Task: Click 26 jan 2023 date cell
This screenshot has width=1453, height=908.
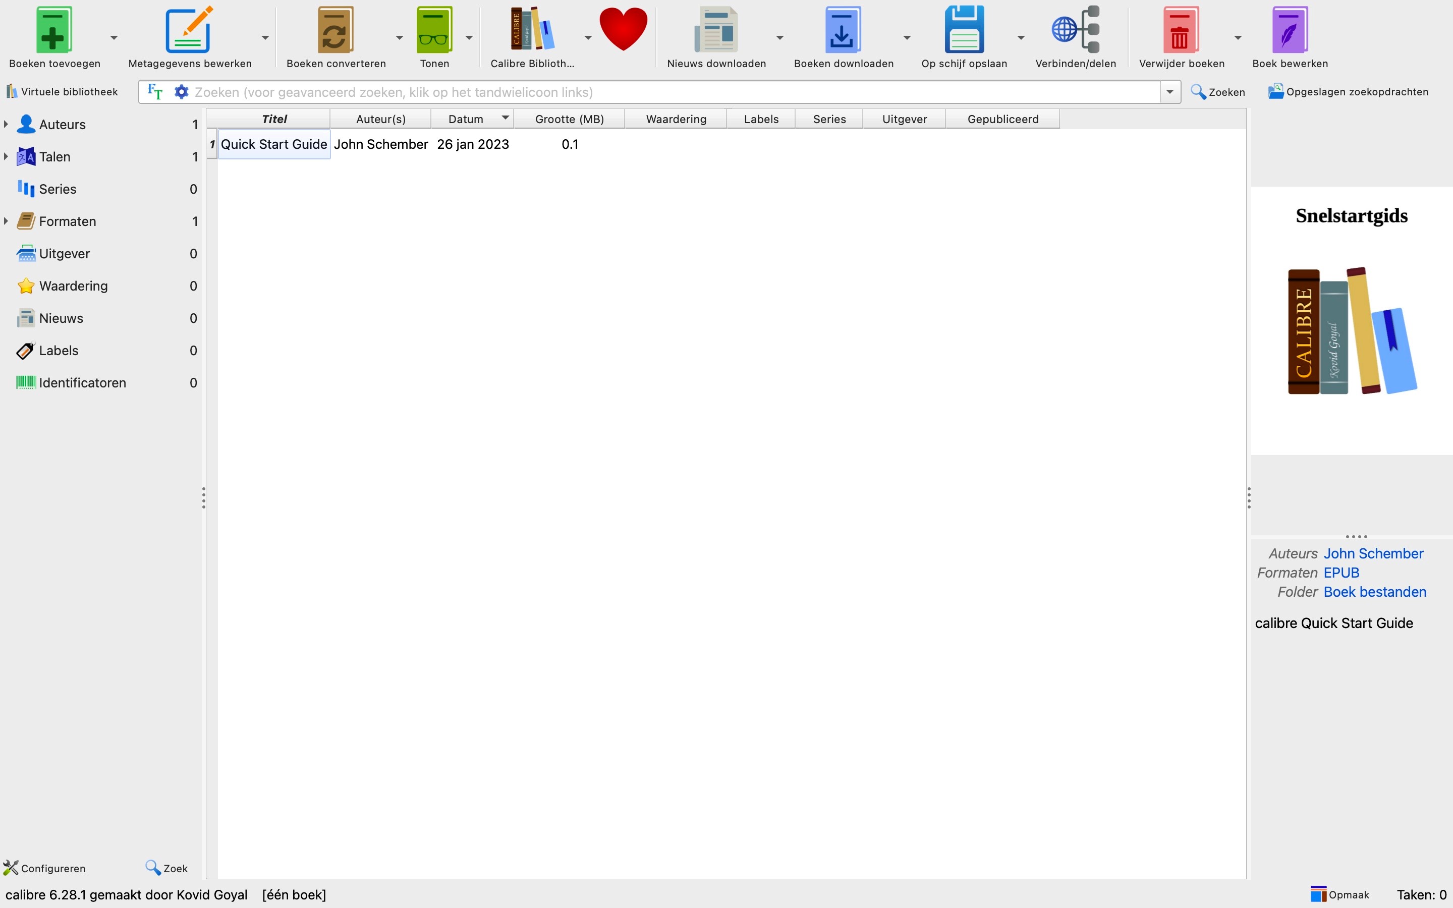Action: [473, 144]
